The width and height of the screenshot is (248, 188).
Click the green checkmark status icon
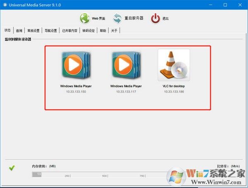click(x=12, y=168)
